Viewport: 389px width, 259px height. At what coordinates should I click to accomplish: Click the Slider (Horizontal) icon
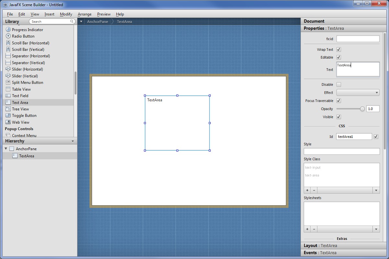8,69
